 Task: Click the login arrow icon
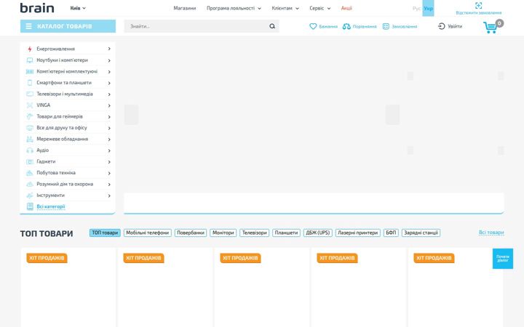[442, 26]
